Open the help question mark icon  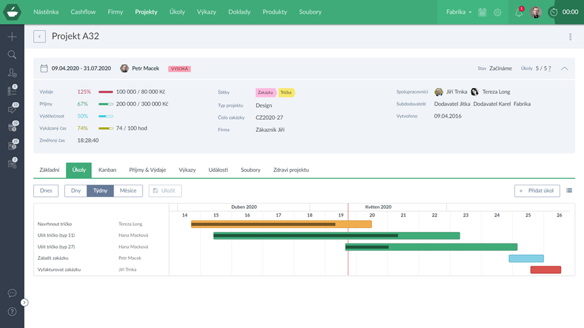[x=12, y=312]
